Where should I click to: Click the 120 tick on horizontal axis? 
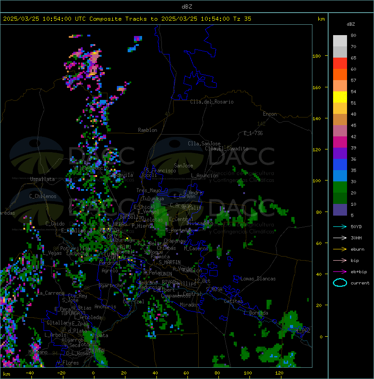click(x=279, y=373)
